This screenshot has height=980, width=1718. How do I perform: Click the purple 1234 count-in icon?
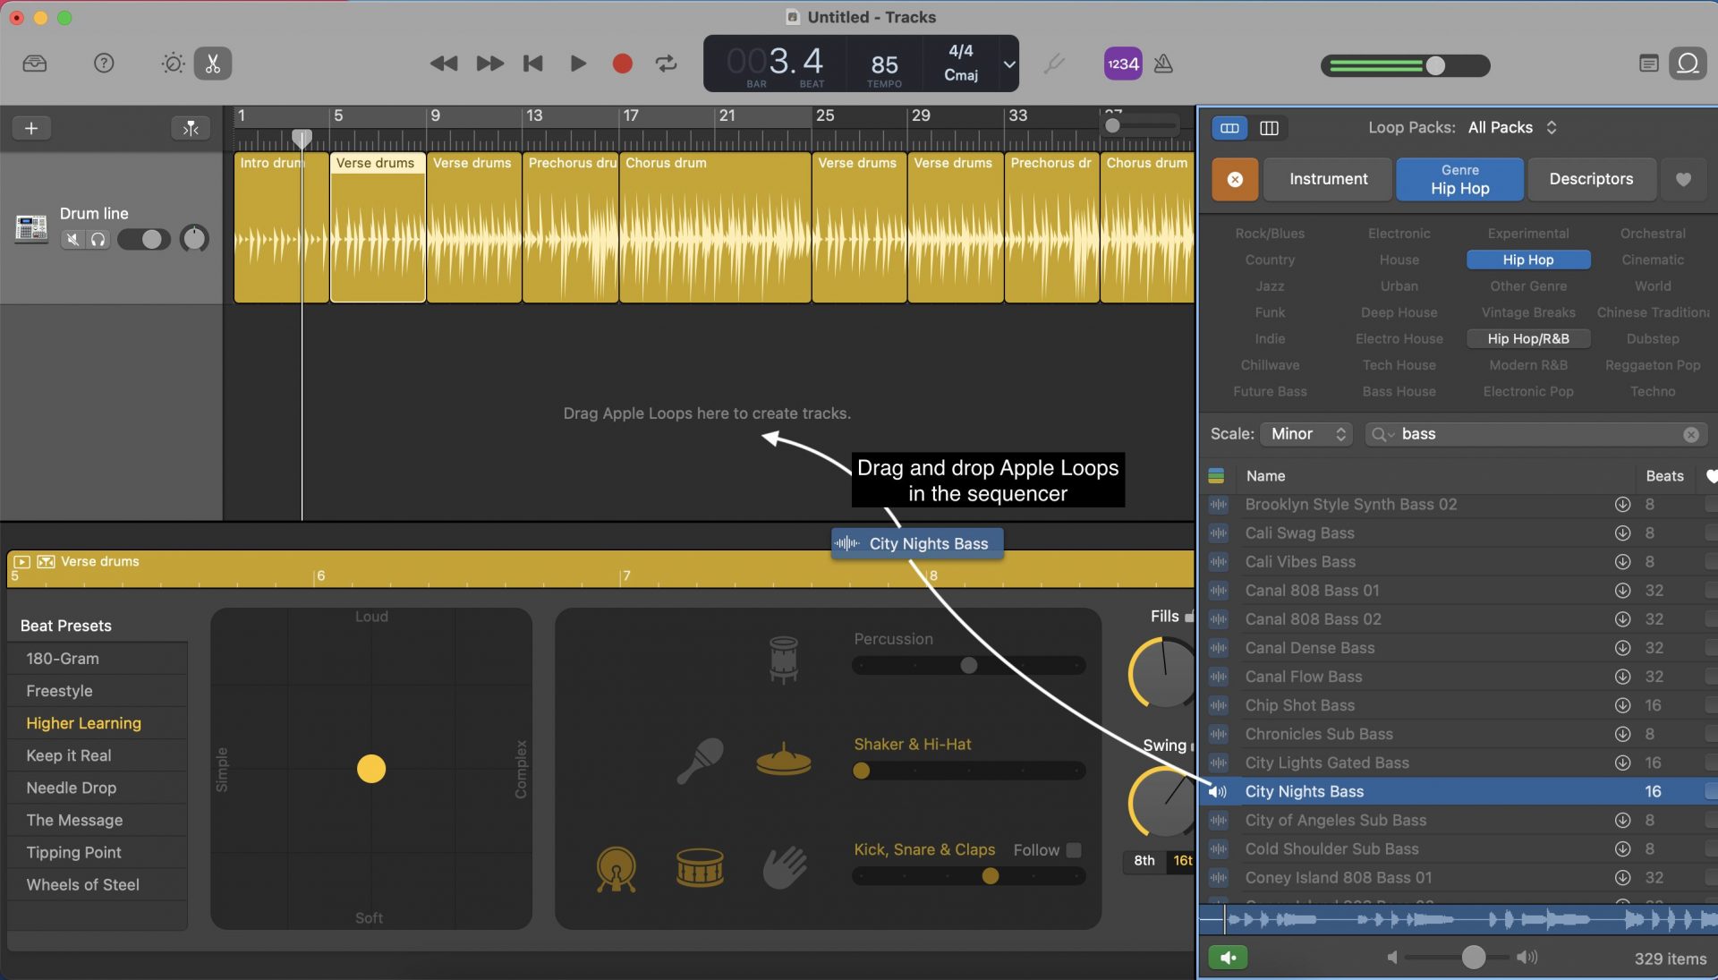click(x=1123, y=63)
